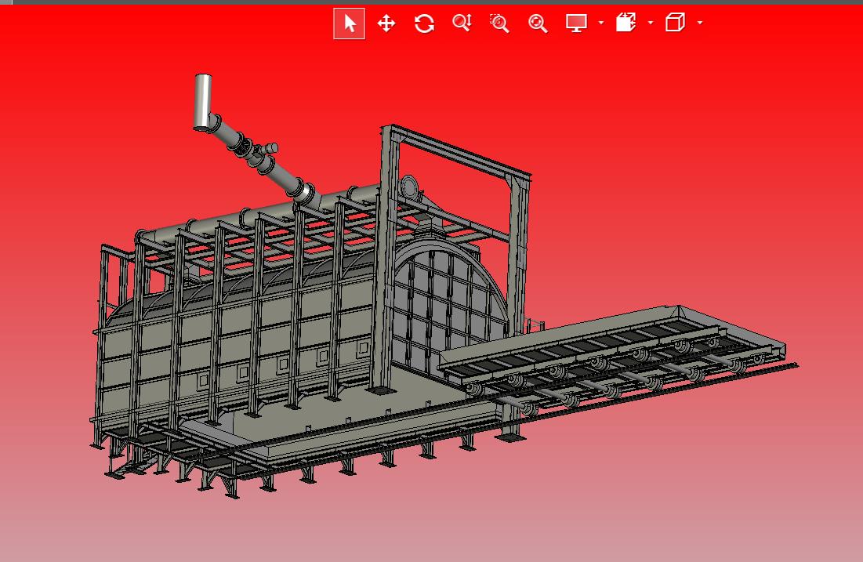
Task: Click the 3D cube view orientation icon
Action: (675, 23)
